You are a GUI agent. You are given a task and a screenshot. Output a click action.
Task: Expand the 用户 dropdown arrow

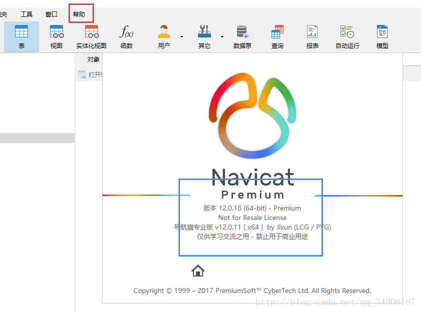click(182, 36)
